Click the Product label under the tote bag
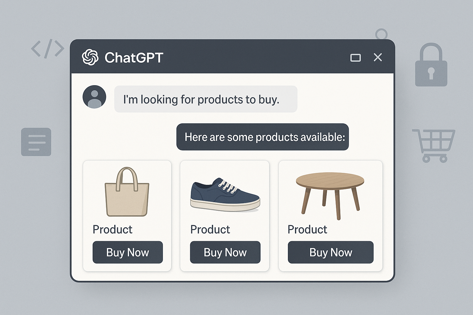This screenshot has width=473, height=315. [112, 229]
